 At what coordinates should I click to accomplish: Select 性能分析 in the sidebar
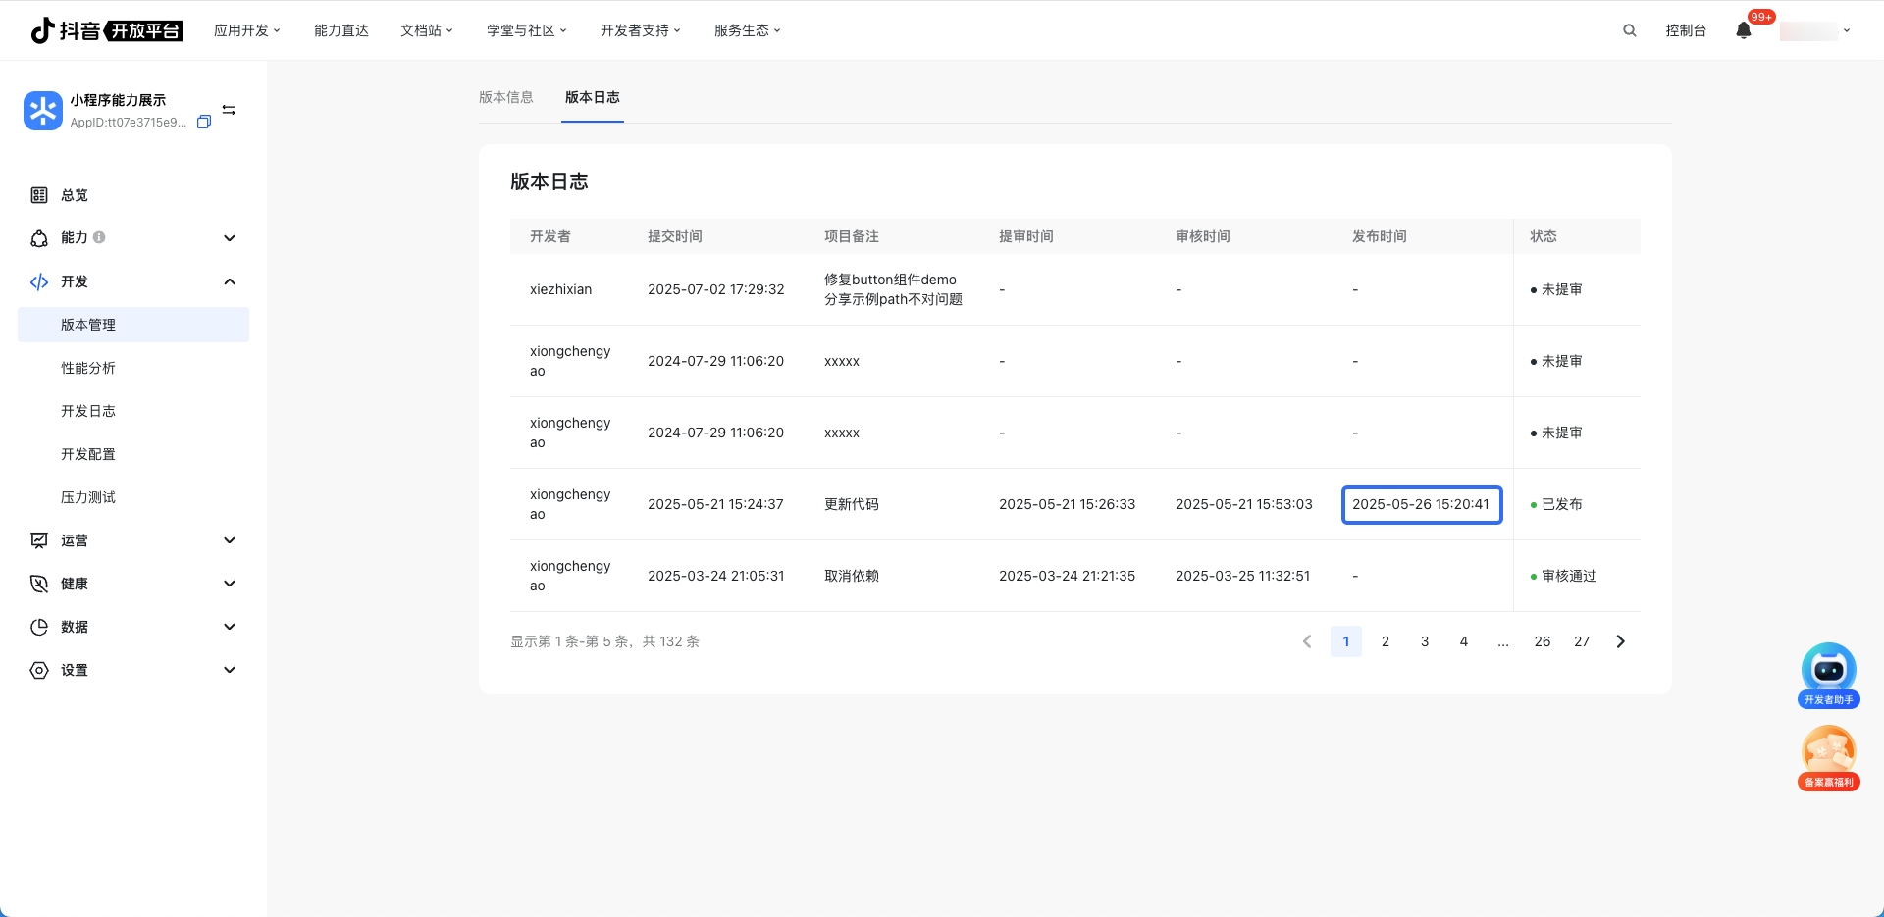click(88, 368)
